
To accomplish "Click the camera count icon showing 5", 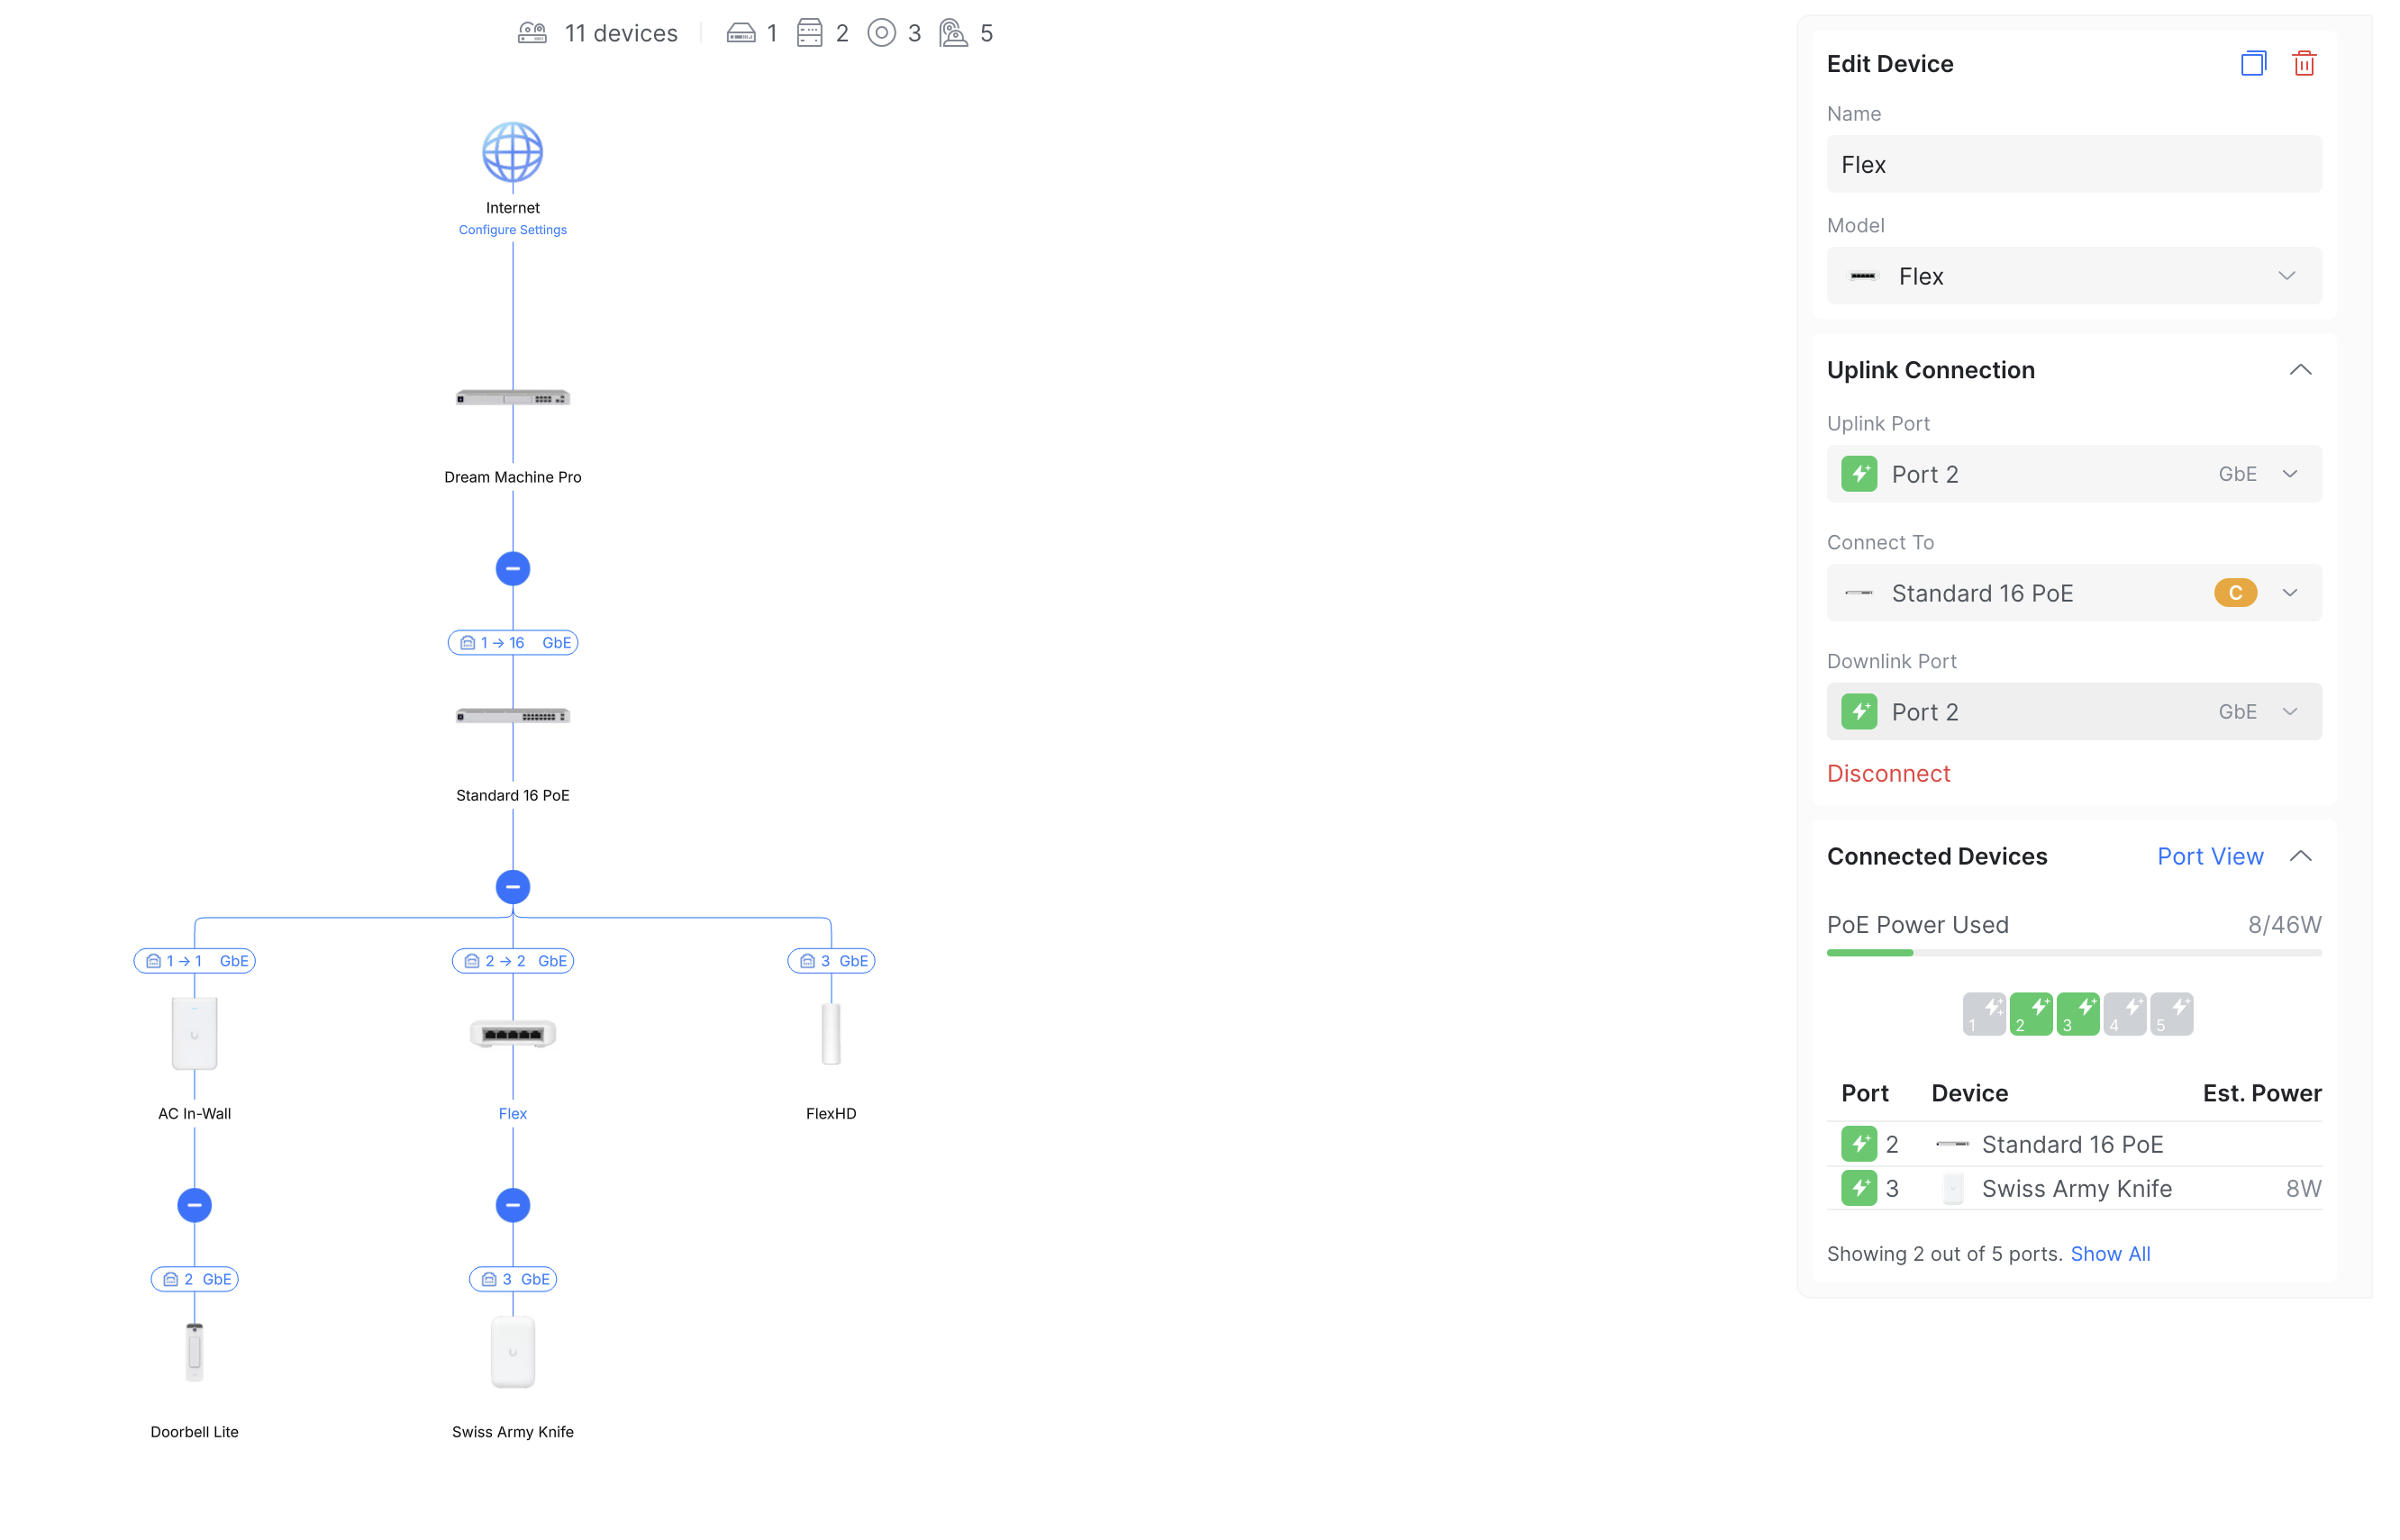I will pyautogui.click(x=953, y=33).
